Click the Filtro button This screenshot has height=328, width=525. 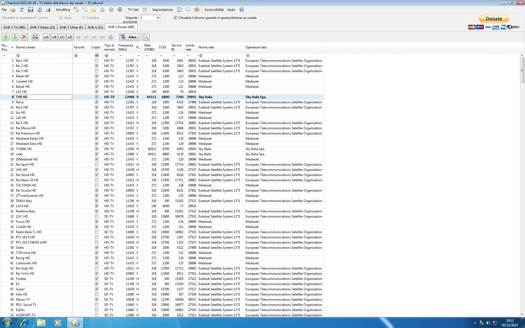point(130,37)
